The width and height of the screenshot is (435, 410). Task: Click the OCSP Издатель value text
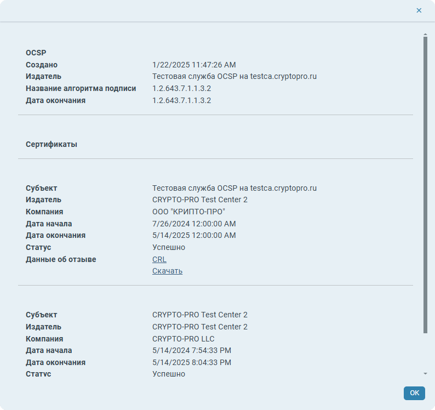pos(234,76)
